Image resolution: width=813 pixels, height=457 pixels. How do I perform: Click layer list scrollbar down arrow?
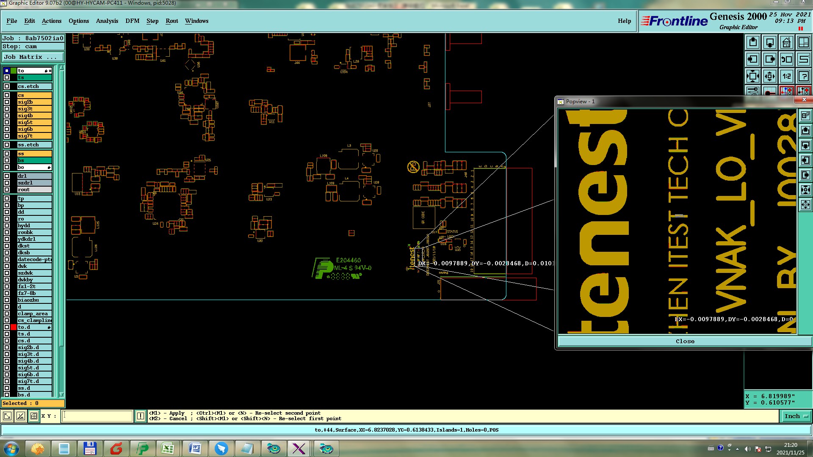tap(61, 394)
